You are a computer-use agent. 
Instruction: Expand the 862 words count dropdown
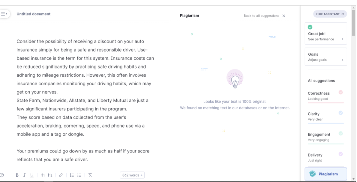pos(132,175)
